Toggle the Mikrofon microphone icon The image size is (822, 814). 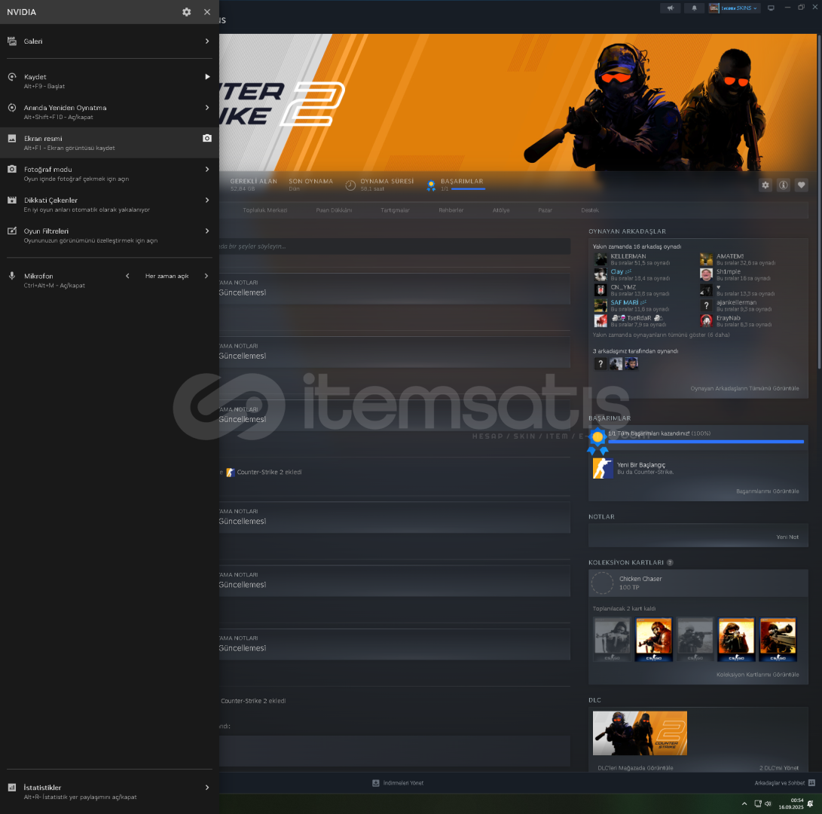(12, 276)
